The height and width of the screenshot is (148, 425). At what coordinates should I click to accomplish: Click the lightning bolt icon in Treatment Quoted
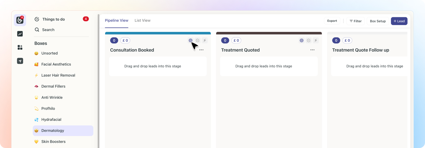coord(316,40)
